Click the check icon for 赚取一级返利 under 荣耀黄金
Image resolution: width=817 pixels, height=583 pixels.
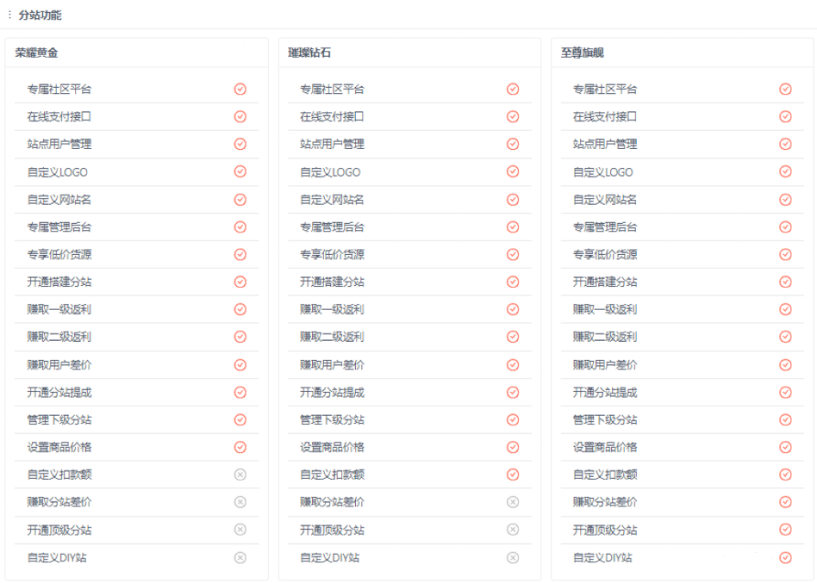[240, 309]
